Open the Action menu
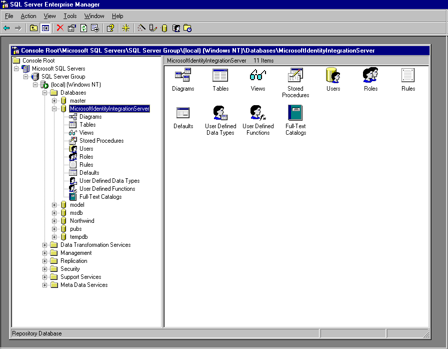Screen dimensions: 448x349 click(28, 16)
